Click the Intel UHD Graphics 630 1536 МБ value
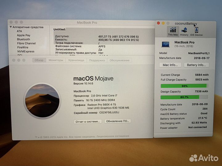This screenshot has height=166, width=222. pyautogui.click(x=108, y=108)
